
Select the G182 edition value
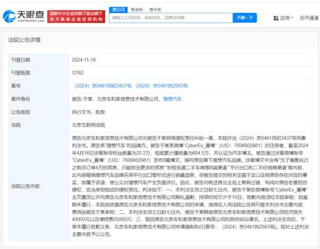tap(77, 73)
